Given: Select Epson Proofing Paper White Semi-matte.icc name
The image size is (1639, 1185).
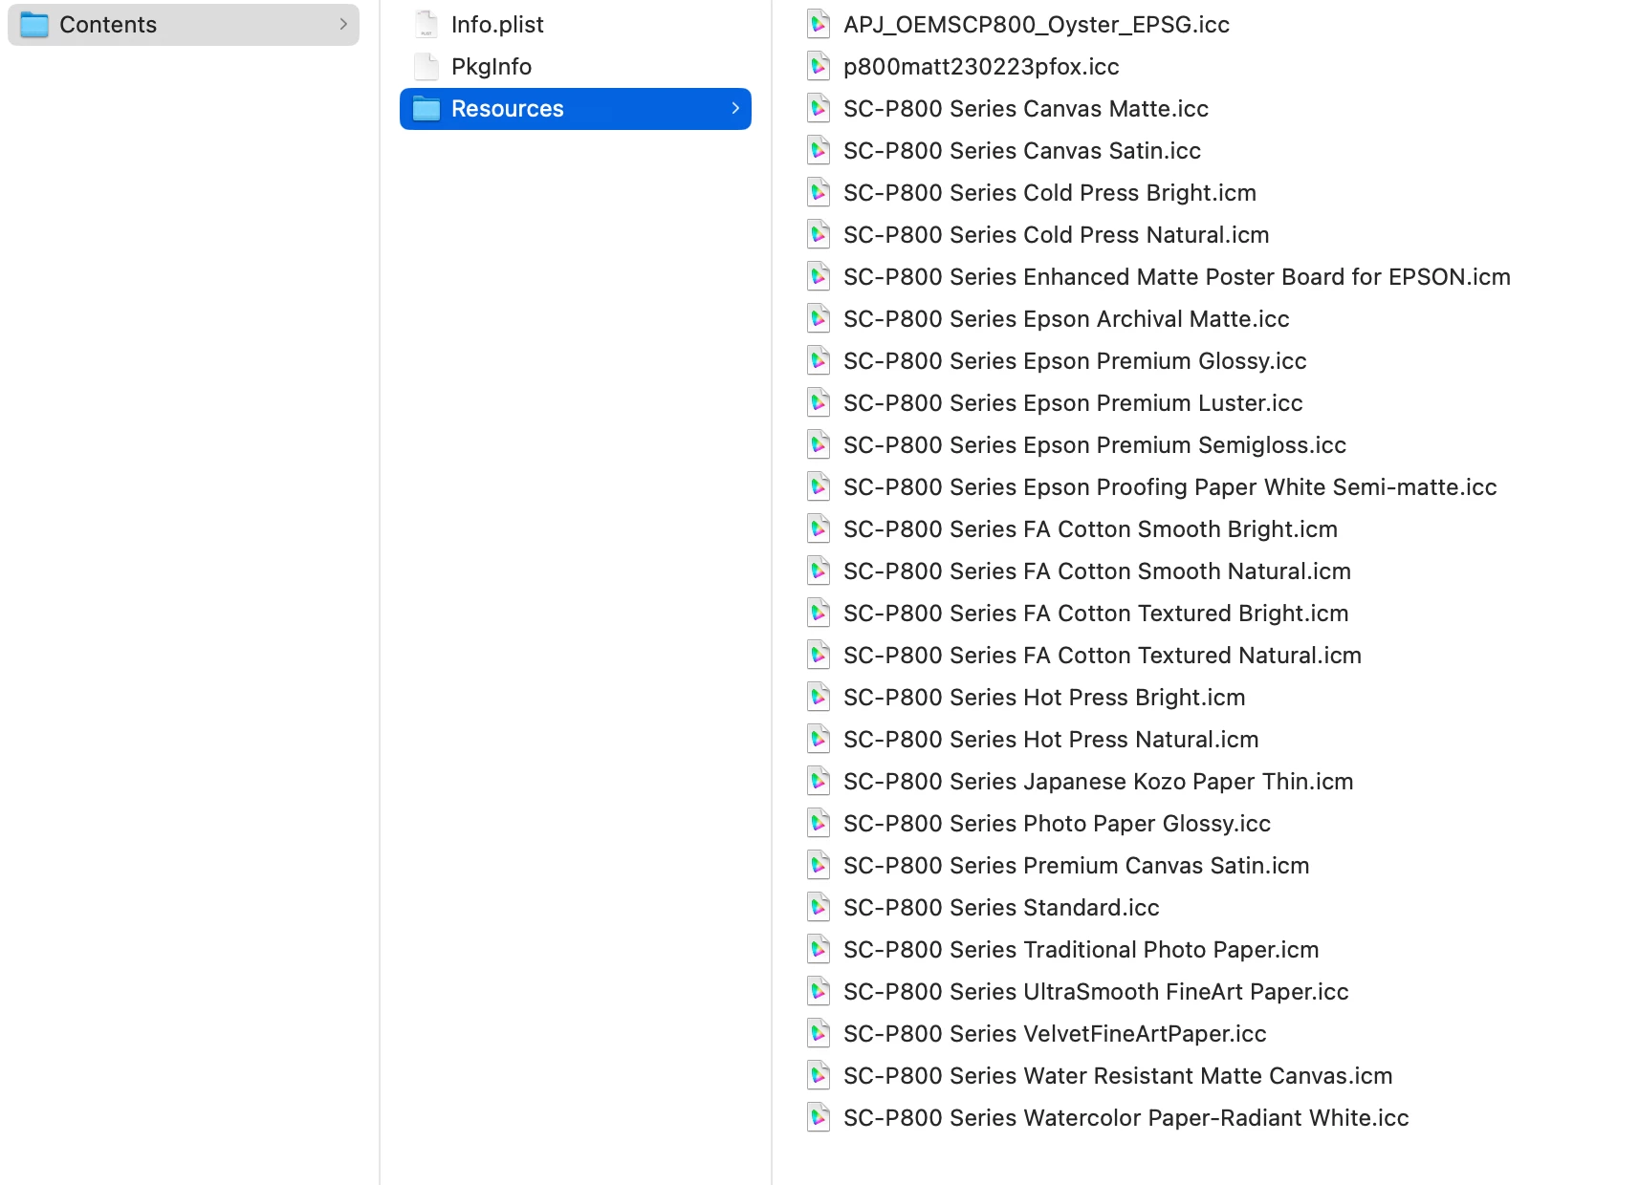Looking at the screenshot, I should tap(1170, 487).
